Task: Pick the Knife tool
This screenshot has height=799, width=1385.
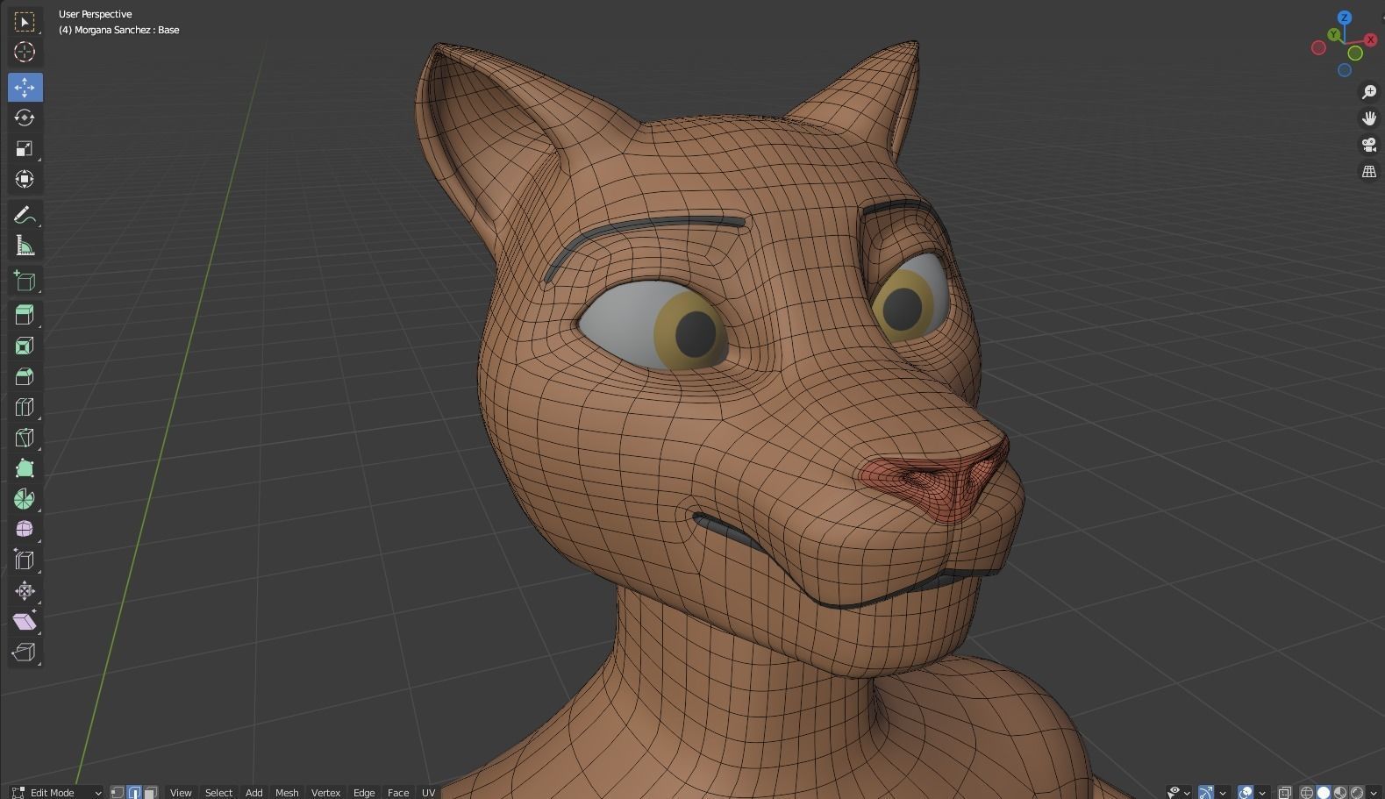Action: point(25,438)
